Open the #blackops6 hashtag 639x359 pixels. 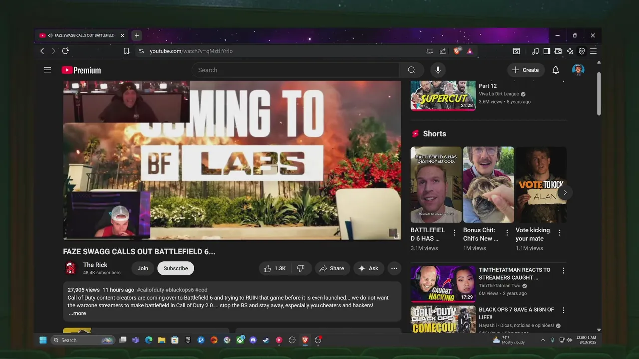click(x=179, y=290)
